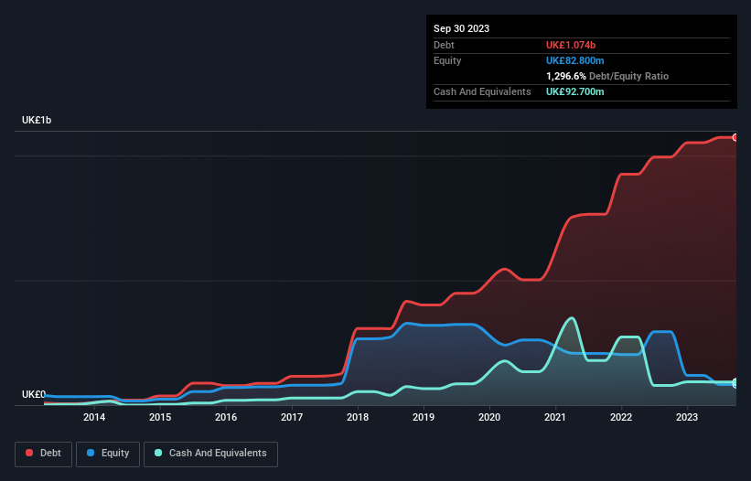
Task: Click the 2016 x-axis label
Action: 226,417
